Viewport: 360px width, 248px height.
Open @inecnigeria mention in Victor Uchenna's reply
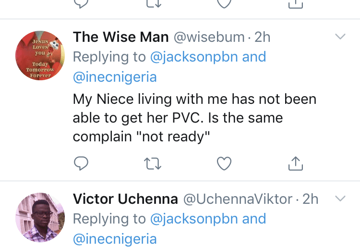[115, 239]
